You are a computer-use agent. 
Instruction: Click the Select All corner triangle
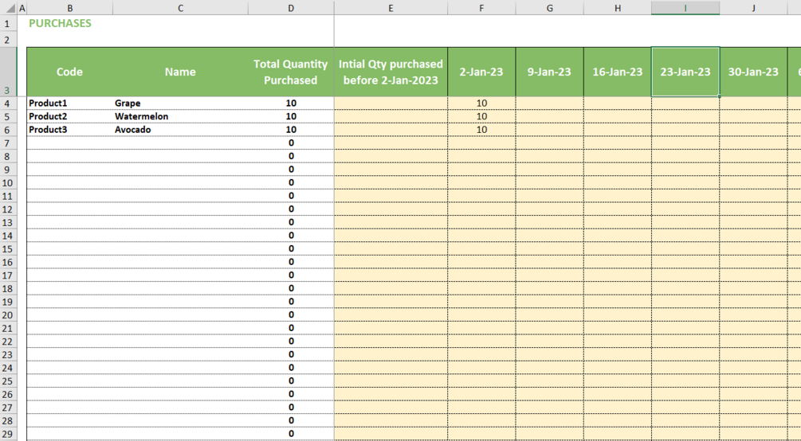point(10,8)
